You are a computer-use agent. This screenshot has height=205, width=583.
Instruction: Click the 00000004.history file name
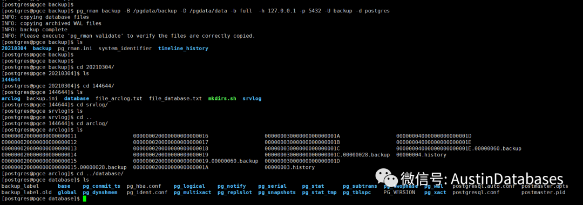pos(421,155)
